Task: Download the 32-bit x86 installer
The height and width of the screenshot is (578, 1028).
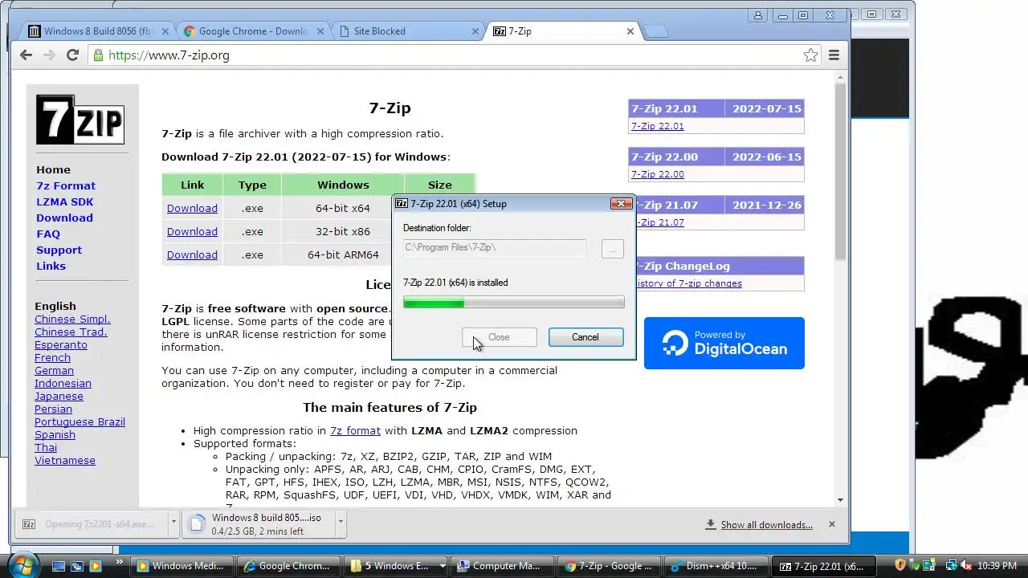Action: (192, 231)
